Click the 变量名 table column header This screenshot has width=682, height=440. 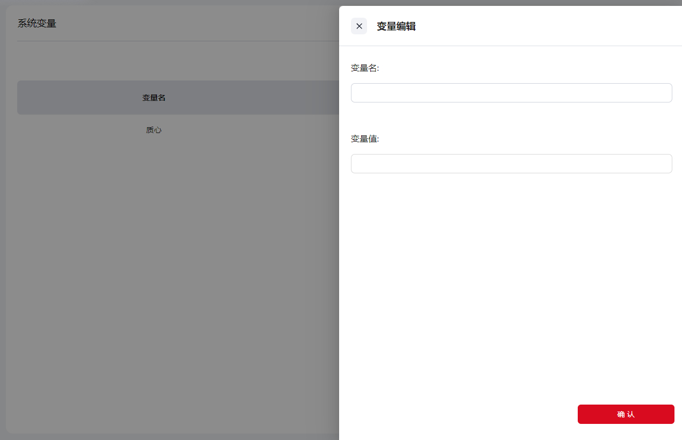(154, 98)
